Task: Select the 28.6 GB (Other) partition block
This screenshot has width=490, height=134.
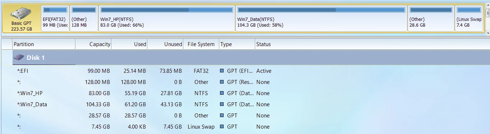Action: [x=431, y=18]
